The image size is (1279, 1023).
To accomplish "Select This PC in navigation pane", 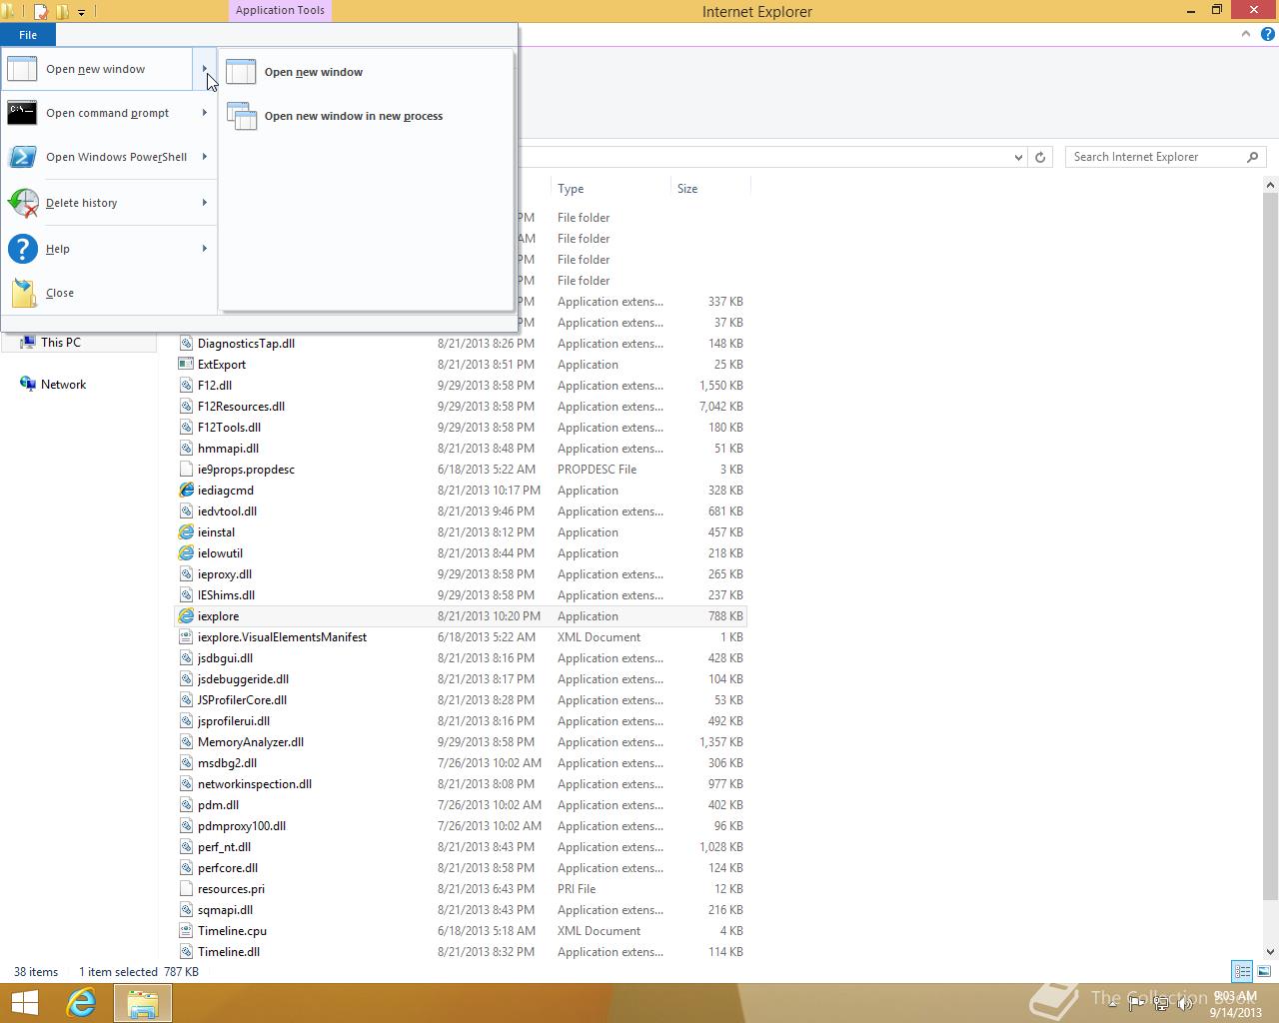I will pyautogui.click(x=61, y=342).
